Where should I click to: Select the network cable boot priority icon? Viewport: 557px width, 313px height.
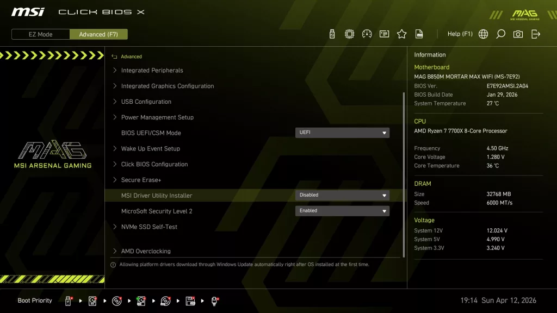214,301
